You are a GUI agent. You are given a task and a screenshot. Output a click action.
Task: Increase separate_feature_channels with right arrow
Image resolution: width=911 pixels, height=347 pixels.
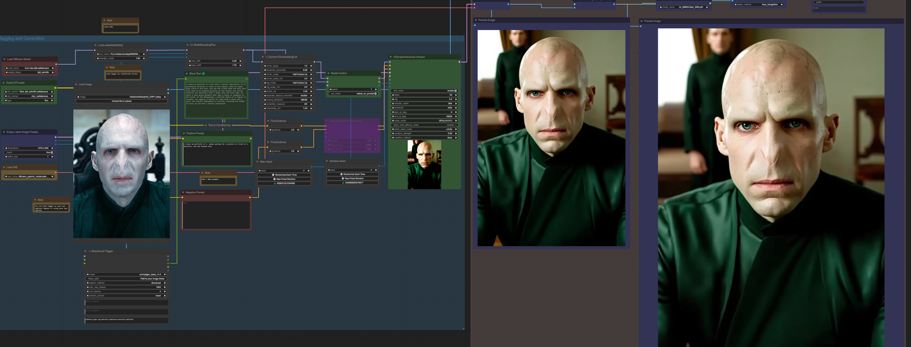(311, 96)
